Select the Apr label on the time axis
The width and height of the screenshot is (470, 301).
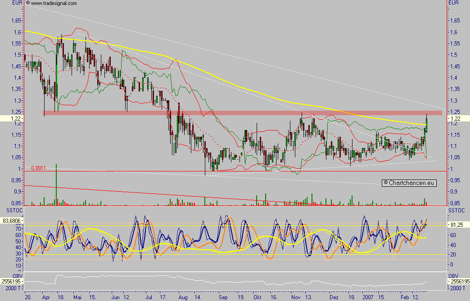click(46, 297)
